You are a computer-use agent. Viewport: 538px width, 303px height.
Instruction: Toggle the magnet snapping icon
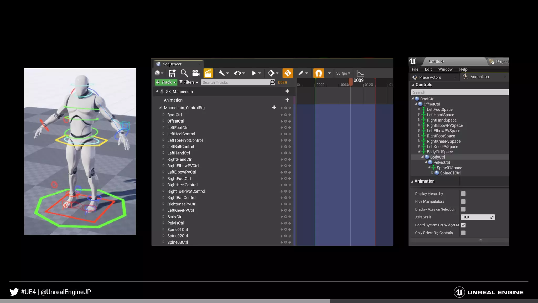tap(318, 73)
